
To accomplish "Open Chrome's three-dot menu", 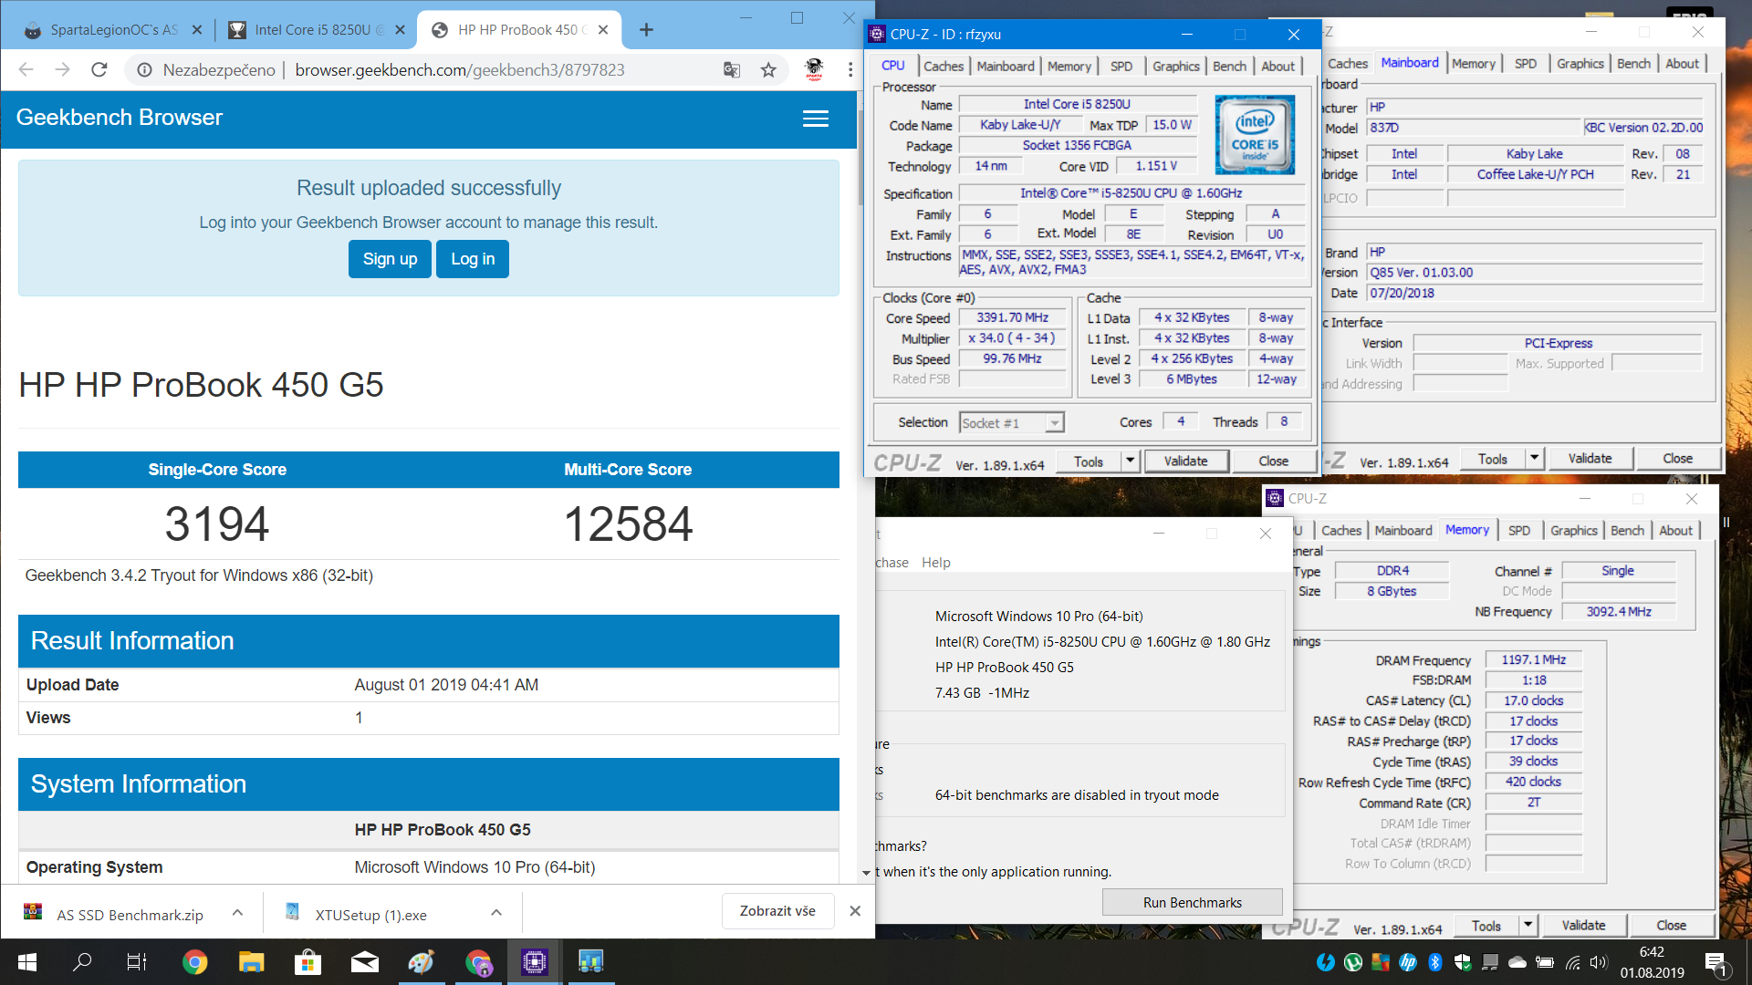I will (x=850, y=69).
